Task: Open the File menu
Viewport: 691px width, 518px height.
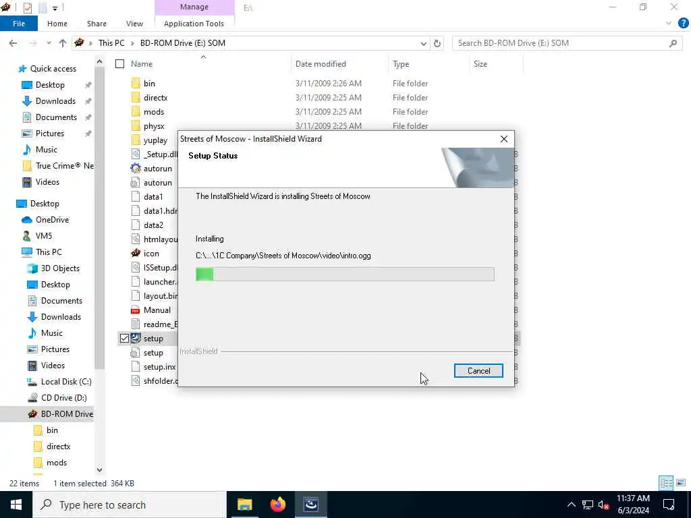Action: (18, 24)
